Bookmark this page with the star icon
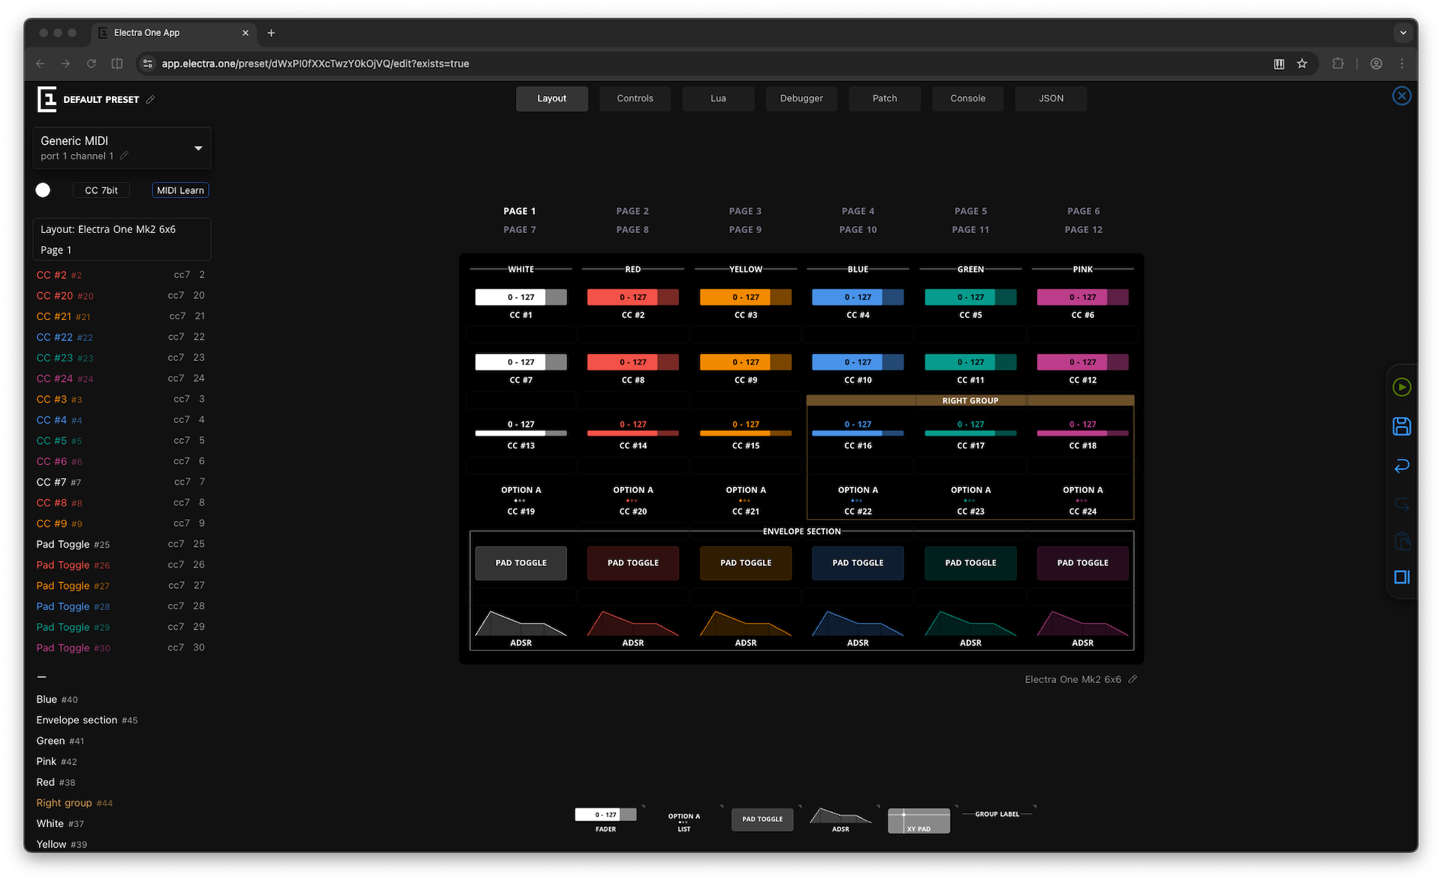1442x882 pixels. pos(1302,64)
